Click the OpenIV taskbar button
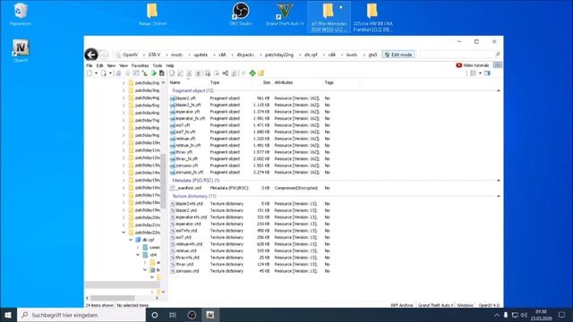Image resolution: width=573 pixels, height=322 pixels. point(210,315)
